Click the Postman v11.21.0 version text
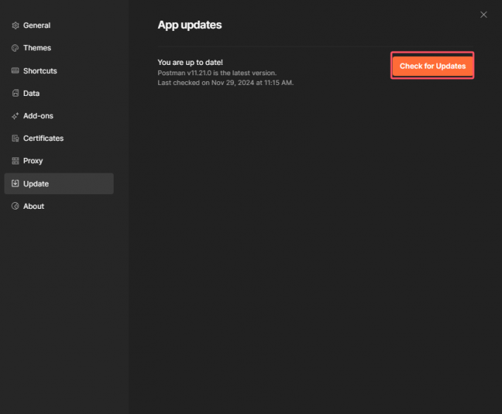The width and height of the screenshot is (502, 414). [217, 73]
